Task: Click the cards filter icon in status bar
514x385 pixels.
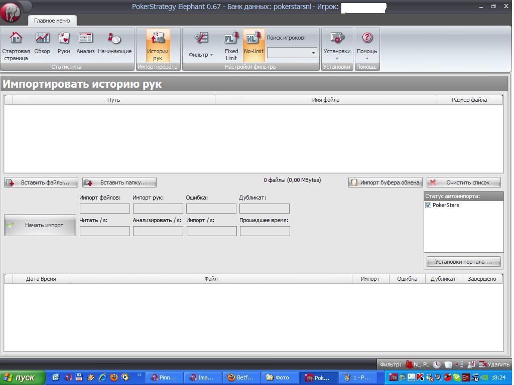Action: point(448,364)
